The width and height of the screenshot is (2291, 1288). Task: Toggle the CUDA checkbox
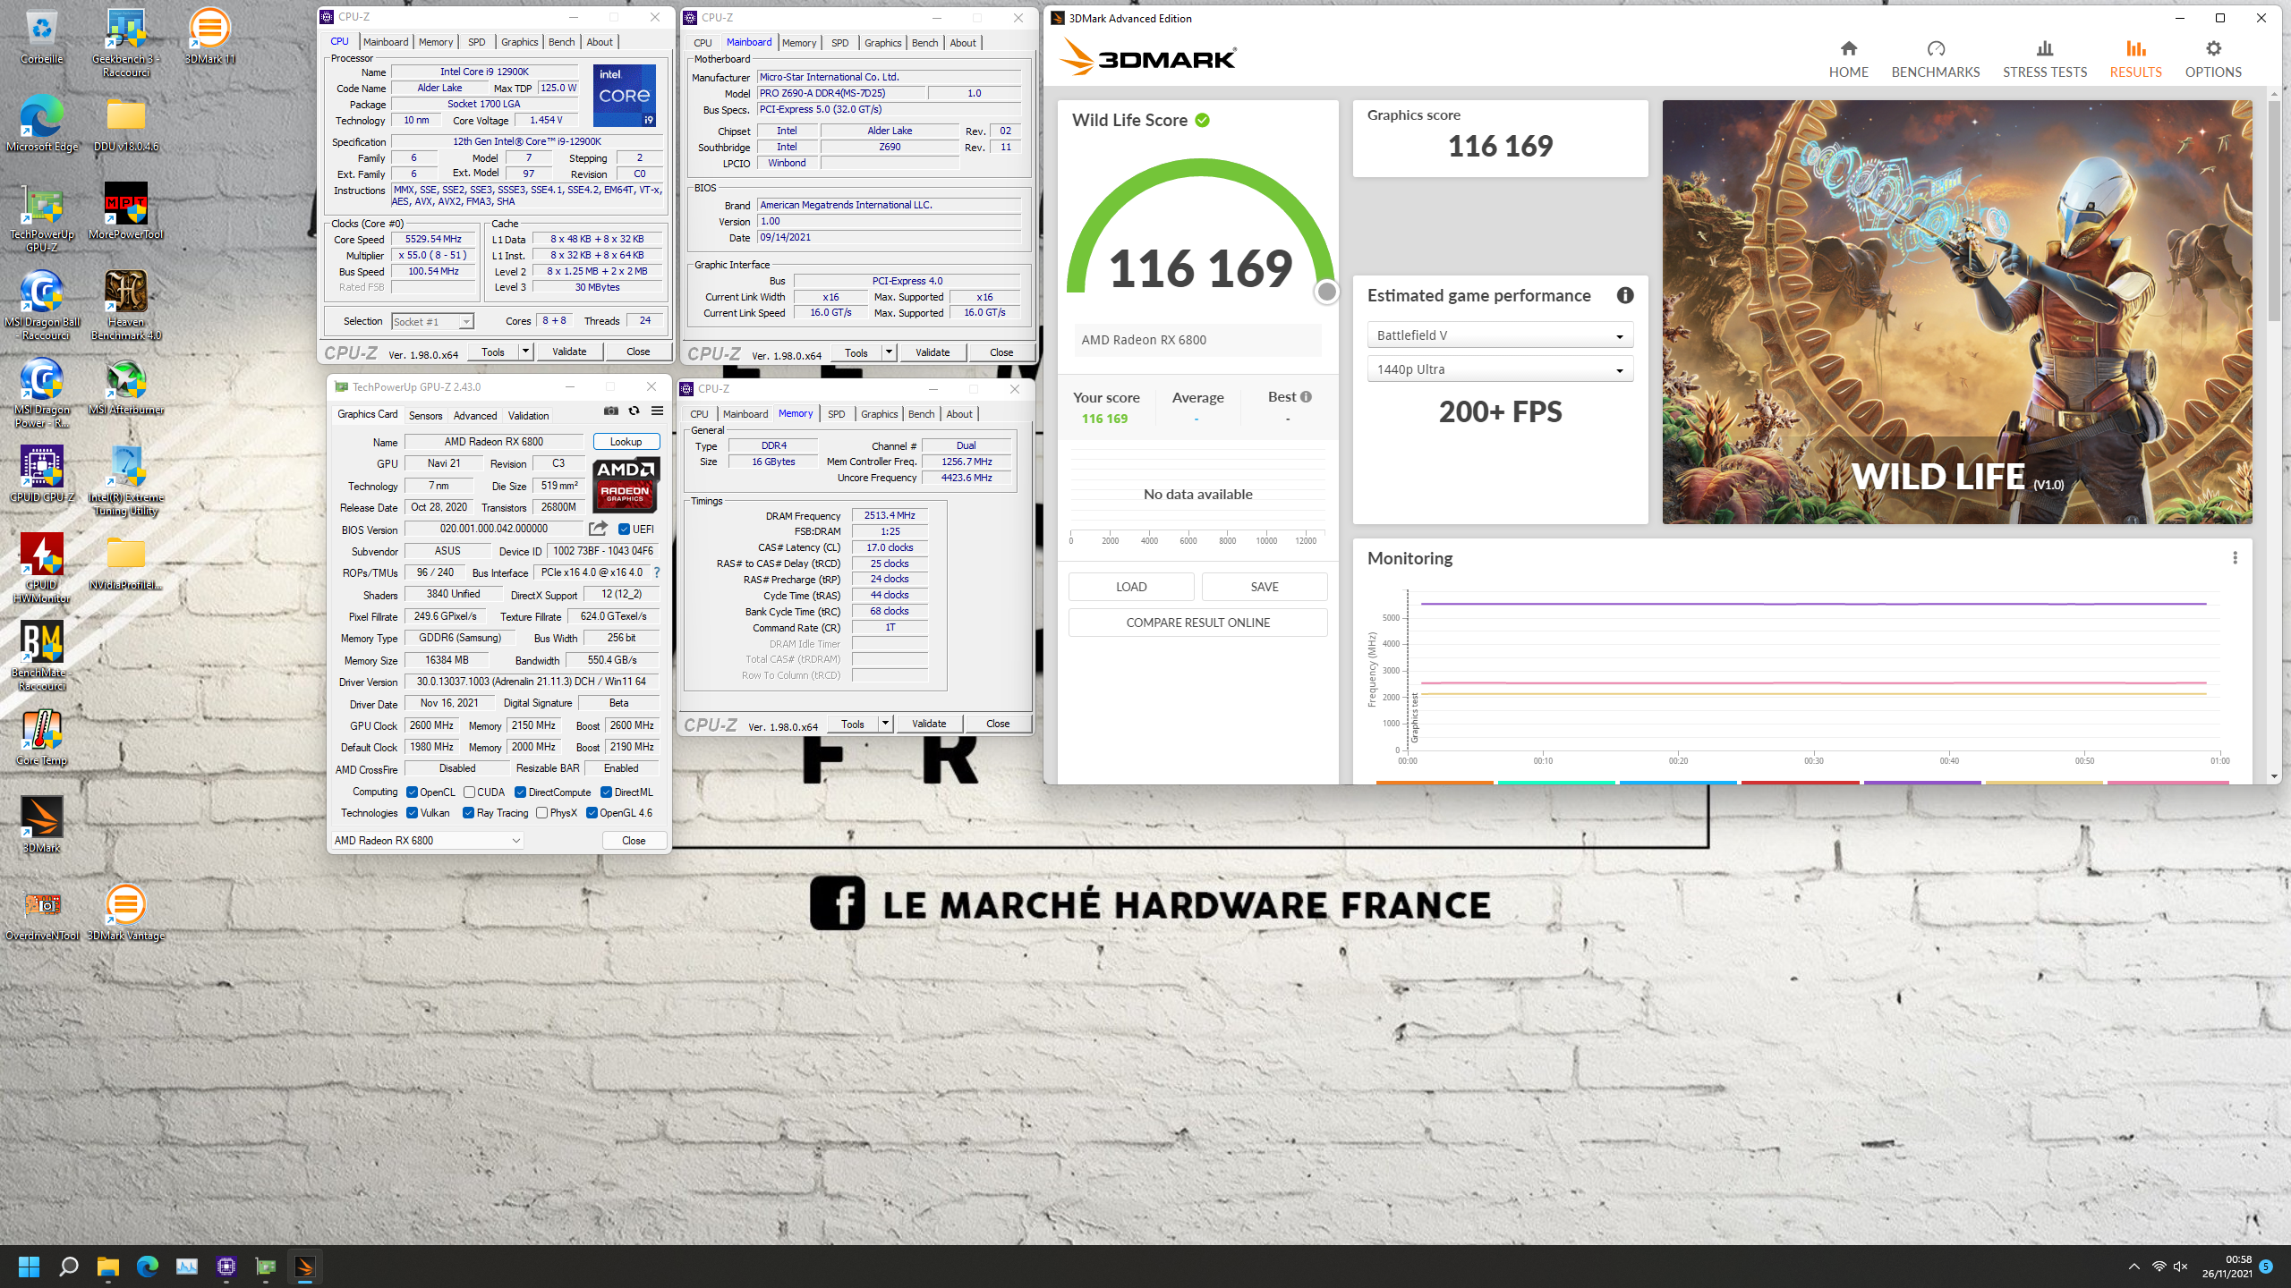[x=469, y=792]
